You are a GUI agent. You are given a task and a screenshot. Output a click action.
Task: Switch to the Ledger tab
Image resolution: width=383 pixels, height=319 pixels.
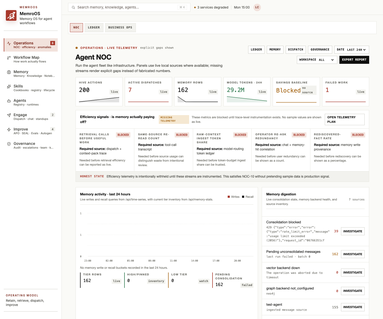[94, 28]
